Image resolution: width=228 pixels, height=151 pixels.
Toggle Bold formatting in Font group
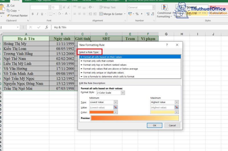pyautogui.click(x=32, y=14)
